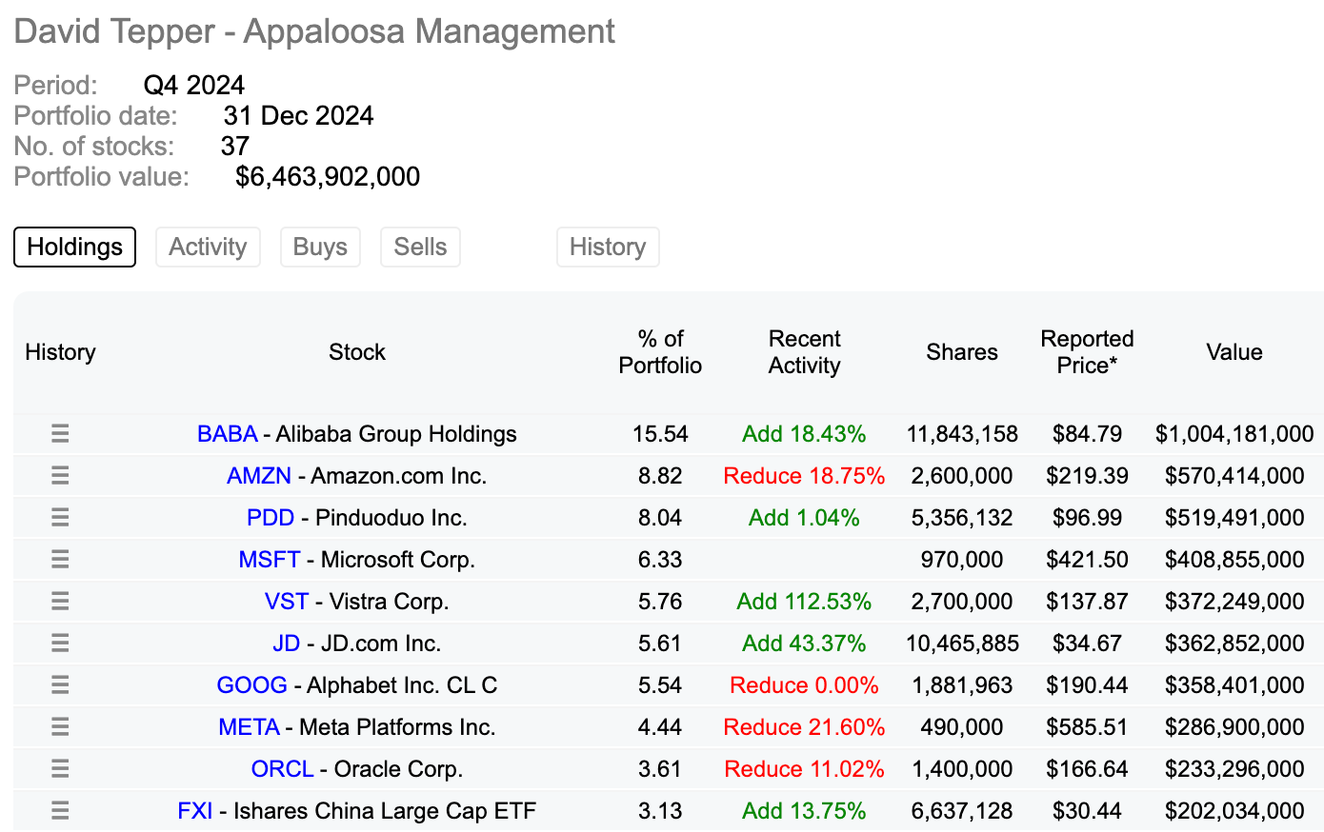Click the $6,463,902,000 portfolio value

[x=328, y=177]
